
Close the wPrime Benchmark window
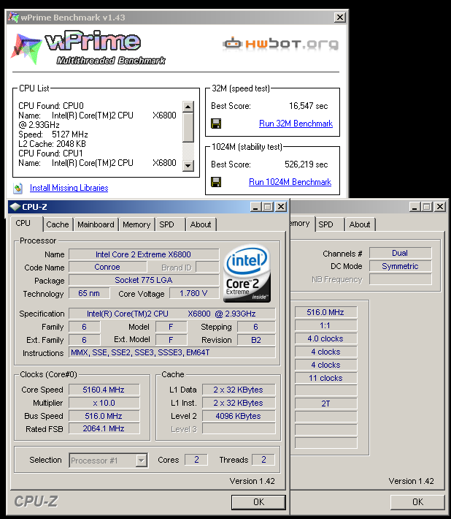[x=339, y=18]
